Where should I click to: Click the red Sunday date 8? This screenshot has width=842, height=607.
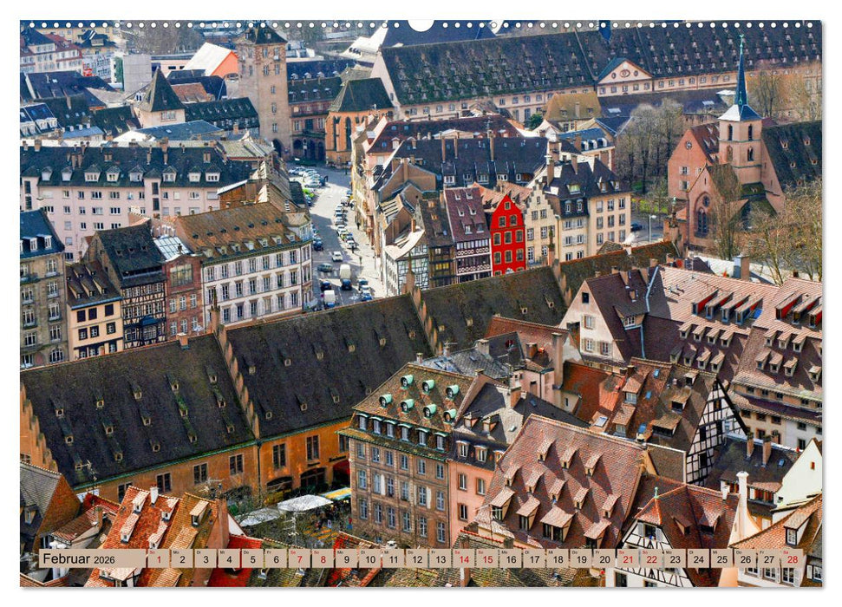point(325,561)
